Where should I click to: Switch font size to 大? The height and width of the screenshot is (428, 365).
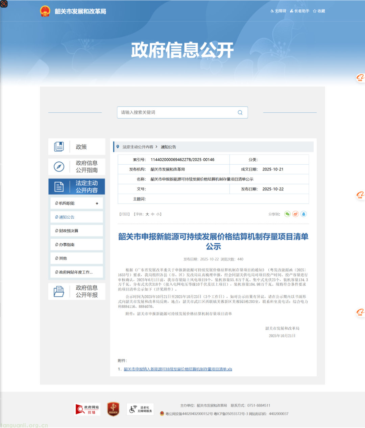(147, 214)
